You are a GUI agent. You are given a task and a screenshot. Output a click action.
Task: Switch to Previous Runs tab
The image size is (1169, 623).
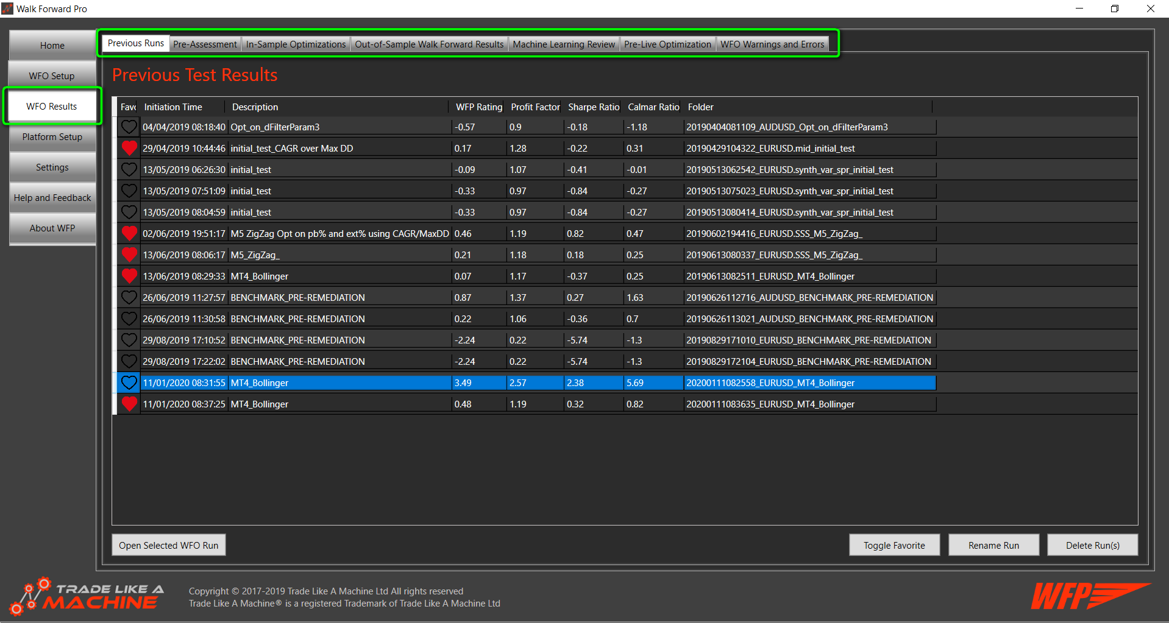135,43
